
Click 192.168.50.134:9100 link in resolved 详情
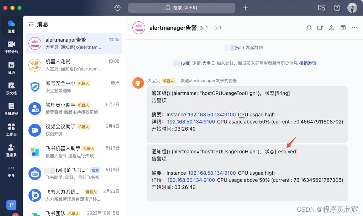point(191,180)
